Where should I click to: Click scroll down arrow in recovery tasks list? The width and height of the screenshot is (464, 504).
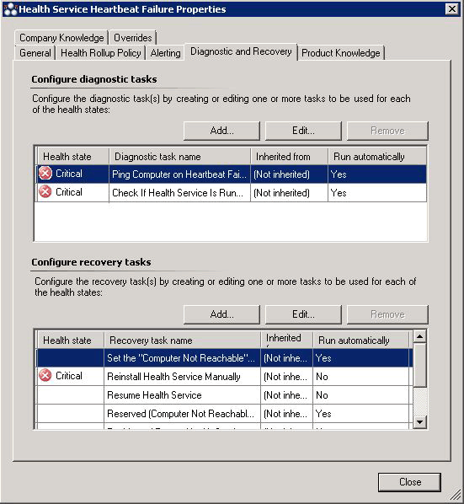click(x=419, y=421)
